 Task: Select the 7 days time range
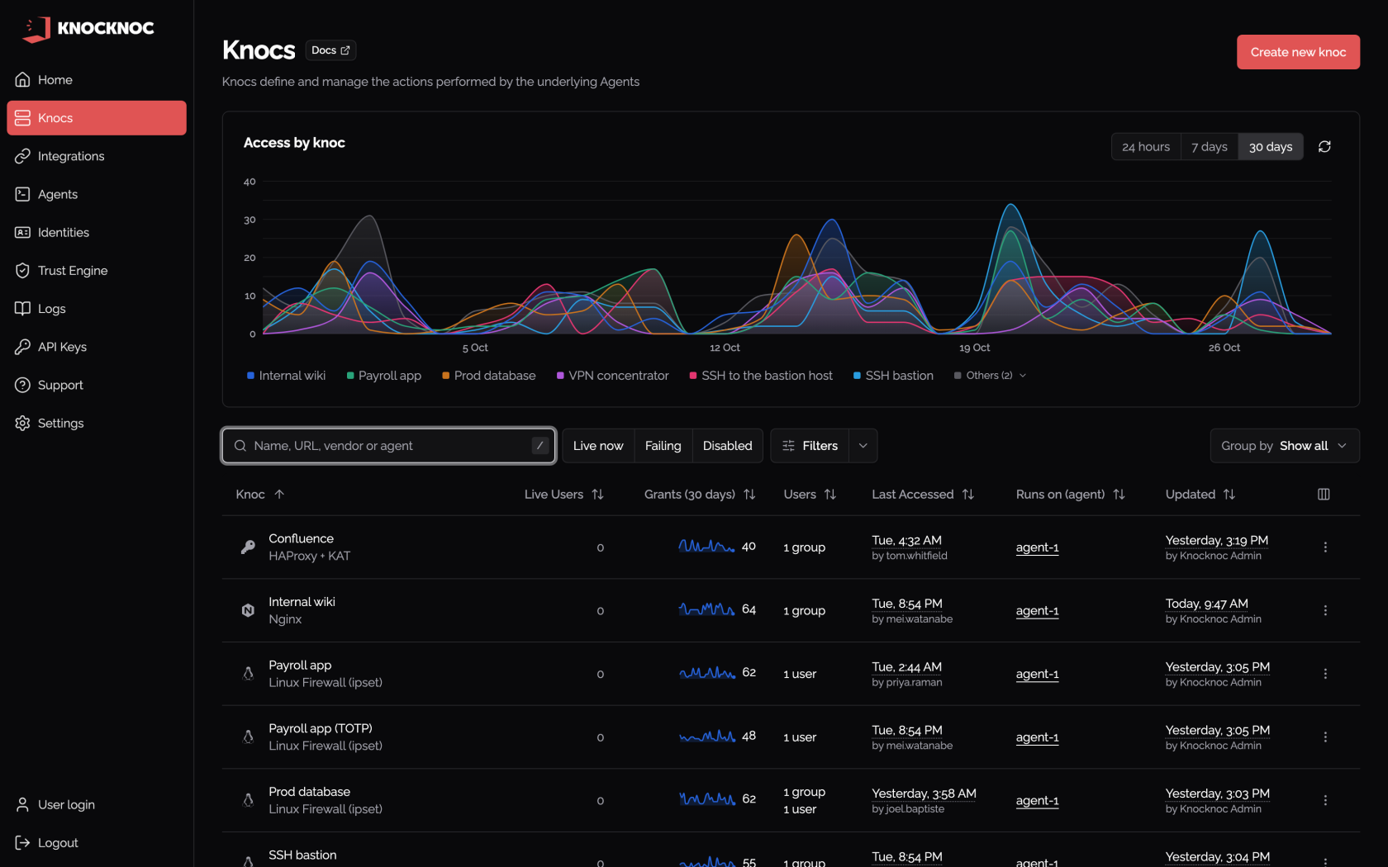(1209, 146)
